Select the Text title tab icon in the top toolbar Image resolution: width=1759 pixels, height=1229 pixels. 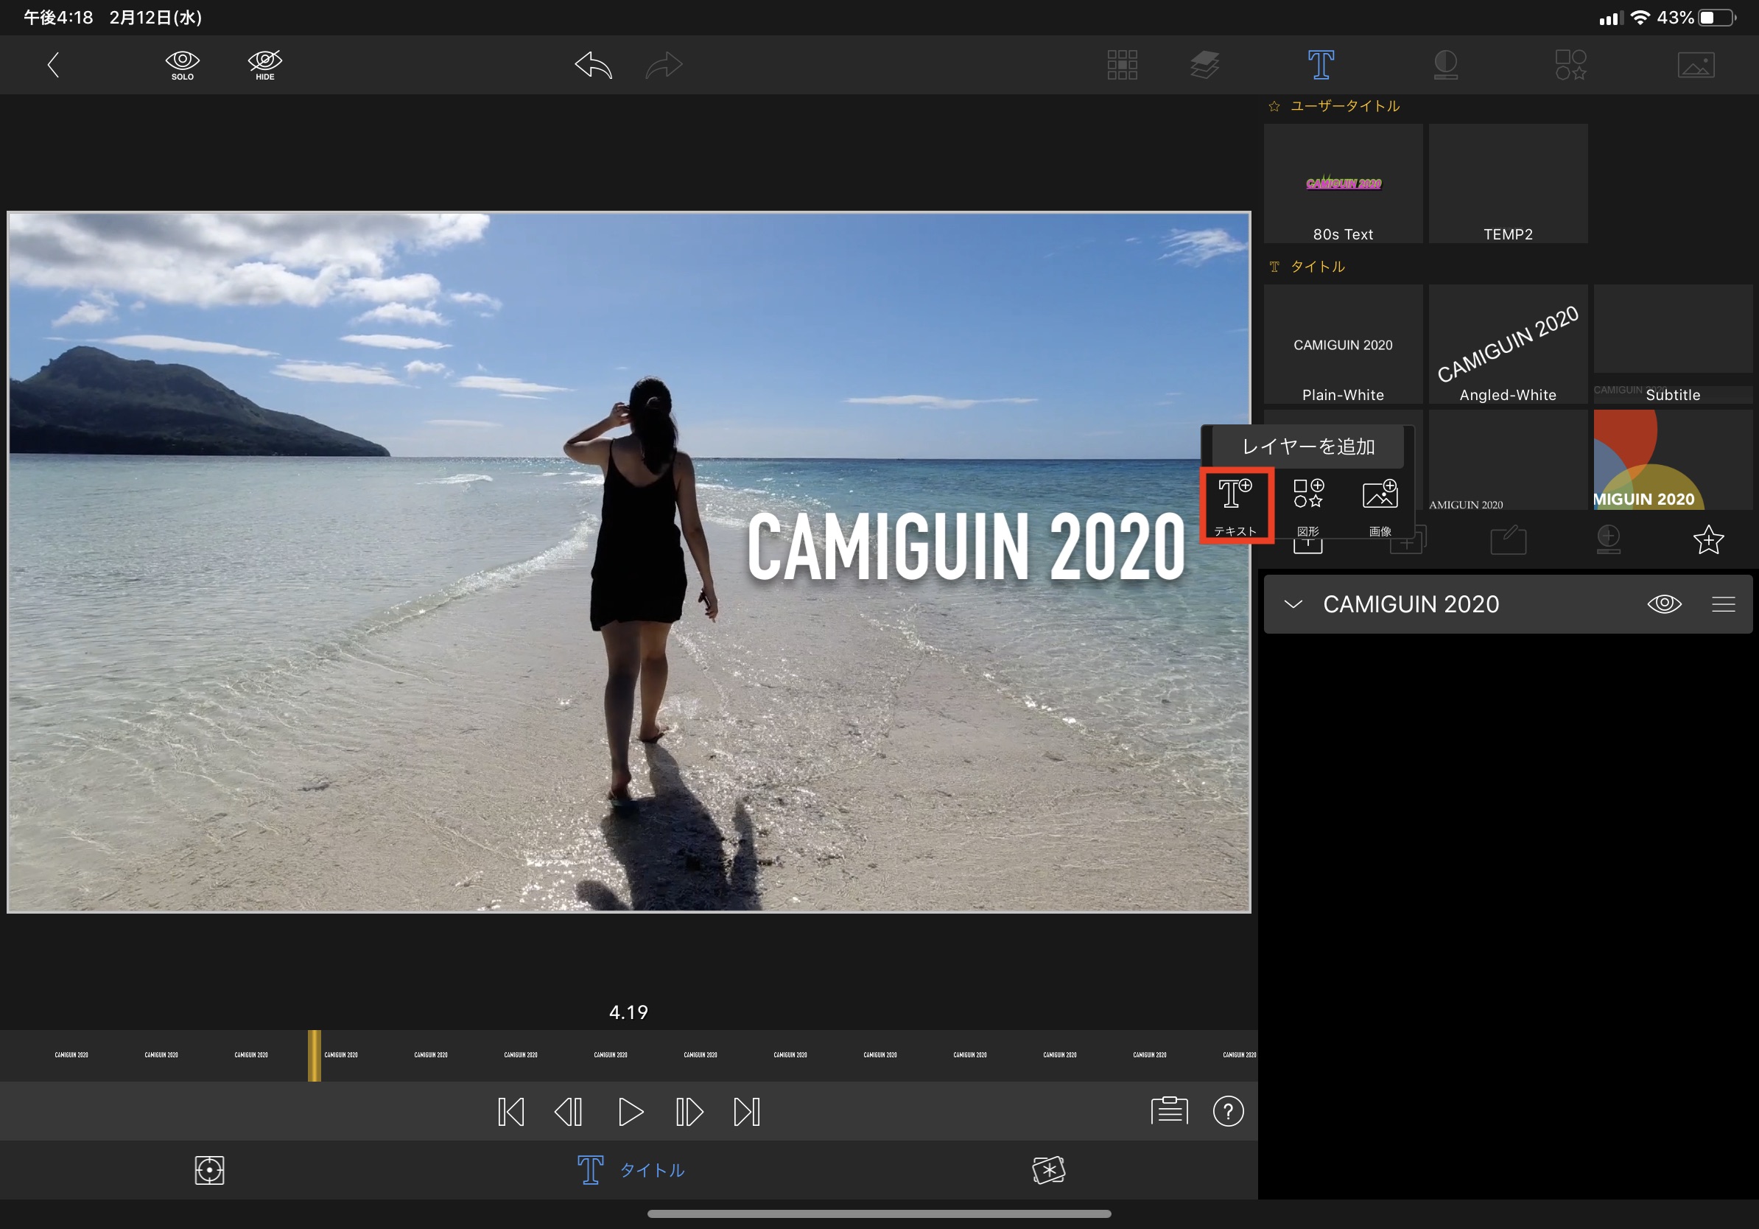click(x=1320, y=65)
